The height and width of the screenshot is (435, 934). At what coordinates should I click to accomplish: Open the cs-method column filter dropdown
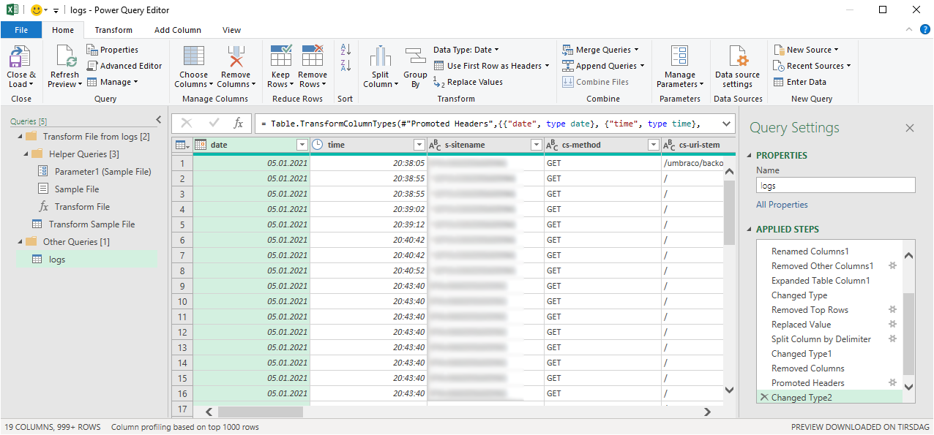pyautogui.click(x=654, y=145)
